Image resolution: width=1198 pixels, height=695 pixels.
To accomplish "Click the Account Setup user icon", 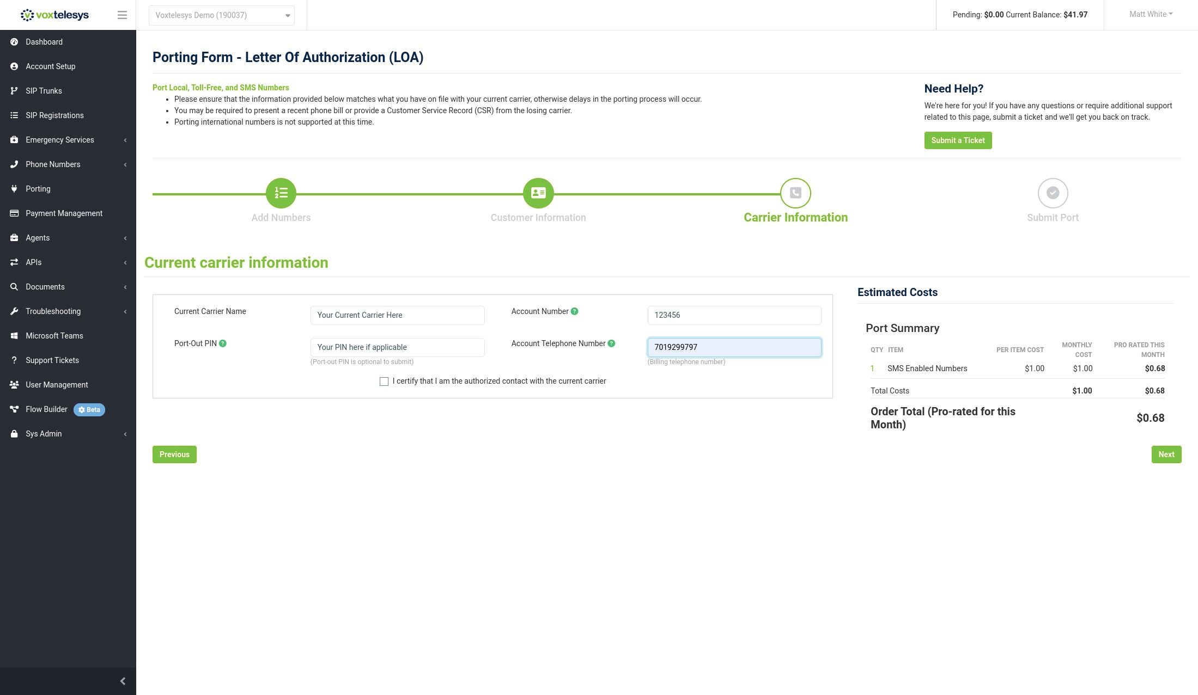I will pos(14,66).
